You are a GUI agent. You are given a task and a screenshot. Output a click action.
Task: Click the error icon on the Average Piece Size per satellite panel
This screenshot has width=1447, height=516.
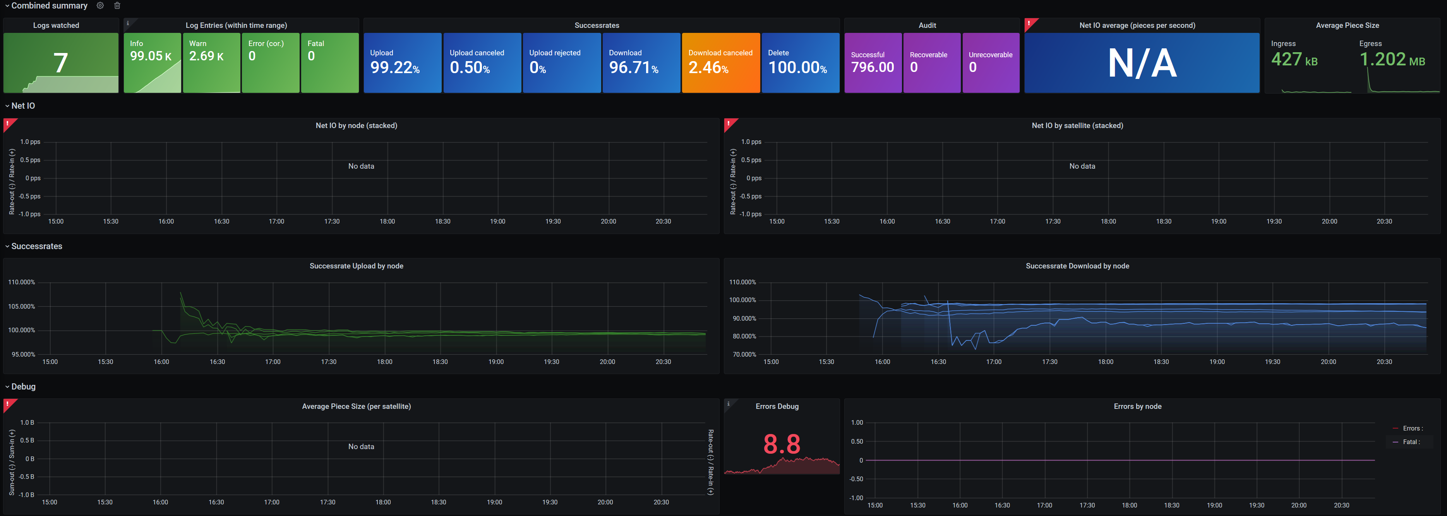point(7,404)
